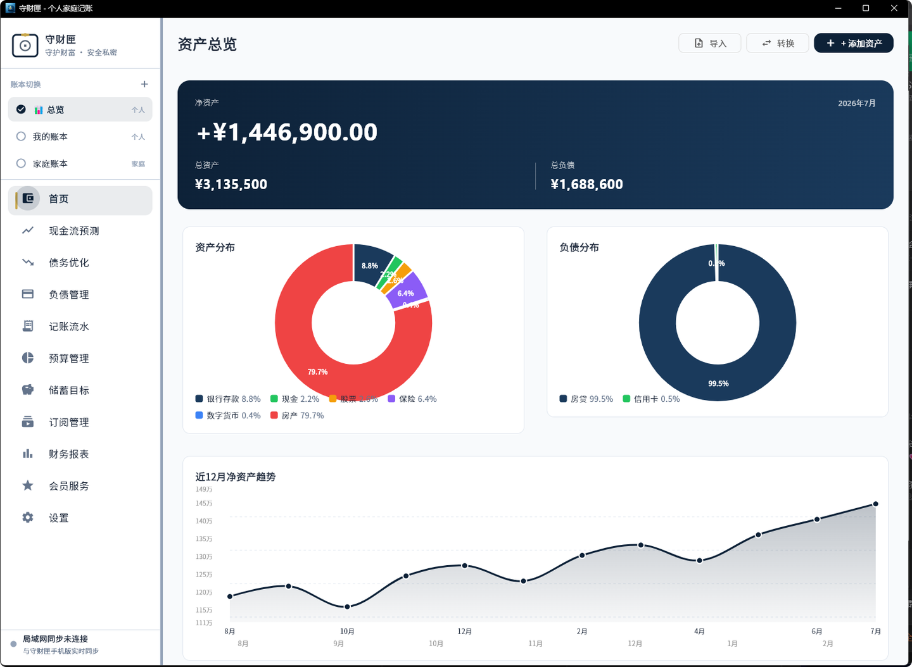
Task: Click the 资产分布 card title
Action: pos(215,247)
